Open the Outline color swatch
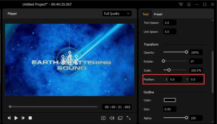This screenshot has height=124, width=217. [x=170, y=100]
